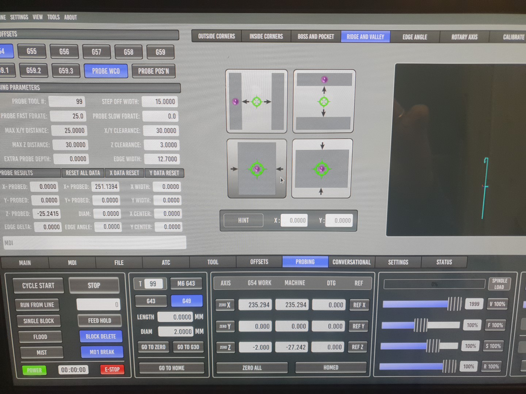This screenshot has width=526, height=394.
Task: Toggle the G49 offset button
Action: click(x=186, y=301)
